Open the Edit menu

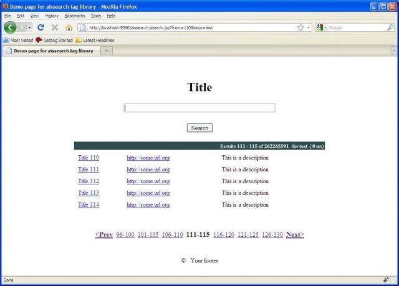(21, 16)
